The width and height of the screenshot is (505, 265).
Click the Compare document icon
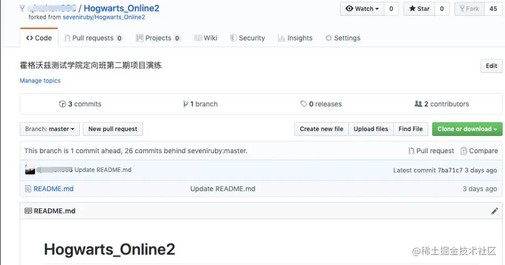point(463,151)
